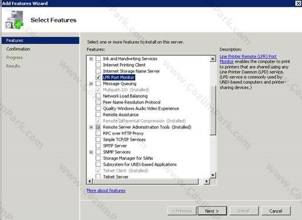
Task: Expand the Message Queuing tree node
Action: [x=91, y=84]
